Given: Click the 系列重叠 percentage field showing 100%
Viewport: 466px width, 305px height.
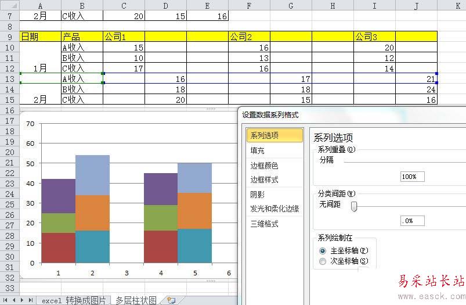Looking at the screenshot, I should pos(412,177).
